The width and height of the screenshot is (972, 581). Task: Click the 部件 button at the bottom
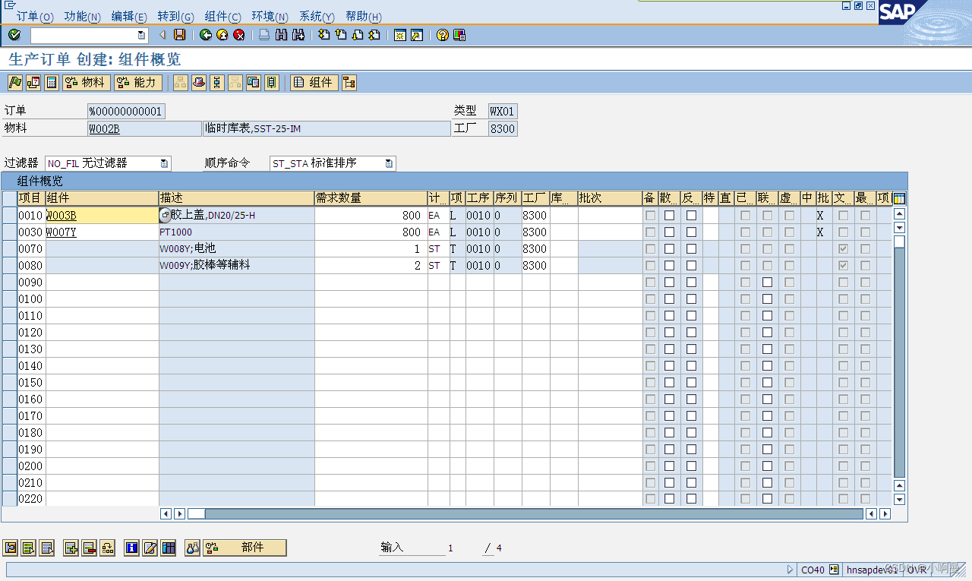245,548
